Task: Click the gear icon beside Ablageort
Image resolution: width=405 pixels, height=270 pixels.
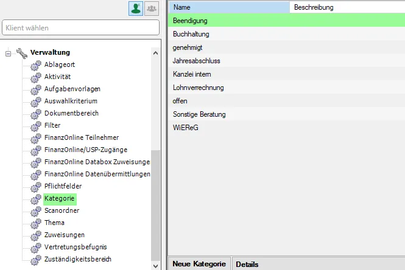Action: tap(36, 66)
